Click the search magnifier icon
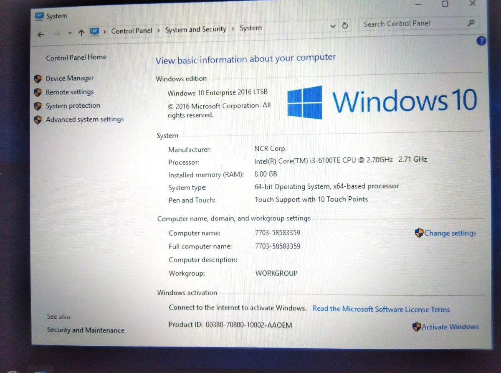The image size is (501, 373). tap(471, 23)
